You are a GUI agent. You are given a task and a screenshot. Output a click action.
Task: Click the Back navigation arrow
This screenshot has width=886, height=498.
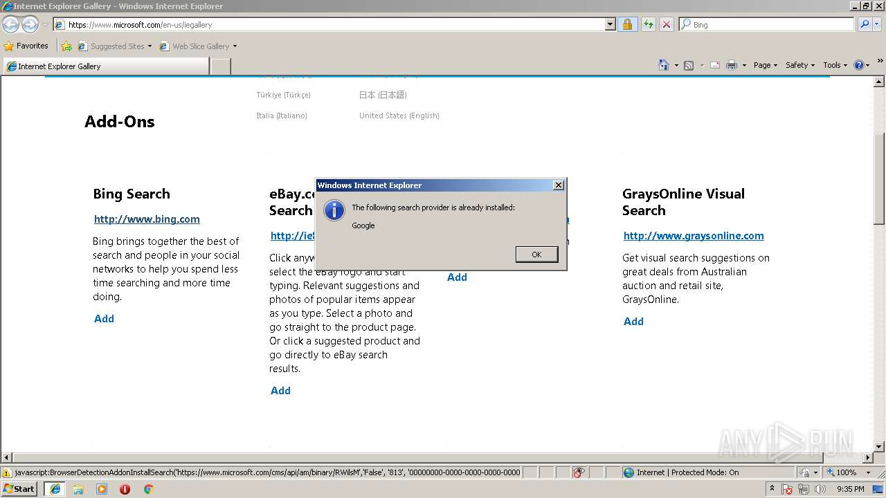[x=10, y=24]
